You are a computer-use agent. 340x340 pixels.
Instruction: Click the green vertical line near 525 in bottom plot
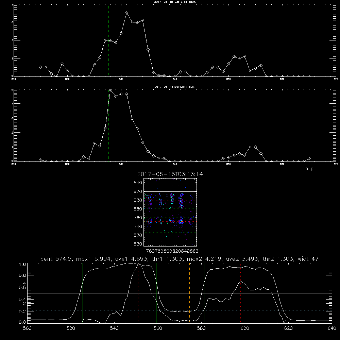[x=83, y=293]
